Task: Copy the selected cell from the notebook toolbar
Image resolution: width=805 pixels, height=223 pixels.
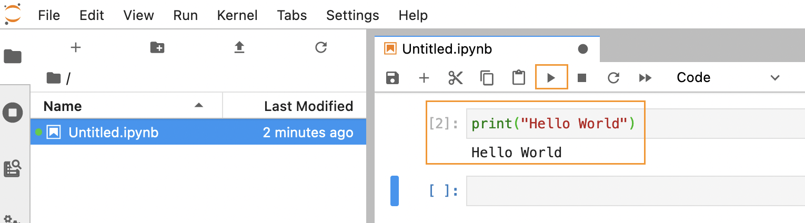Action: [x=487, y=78]
